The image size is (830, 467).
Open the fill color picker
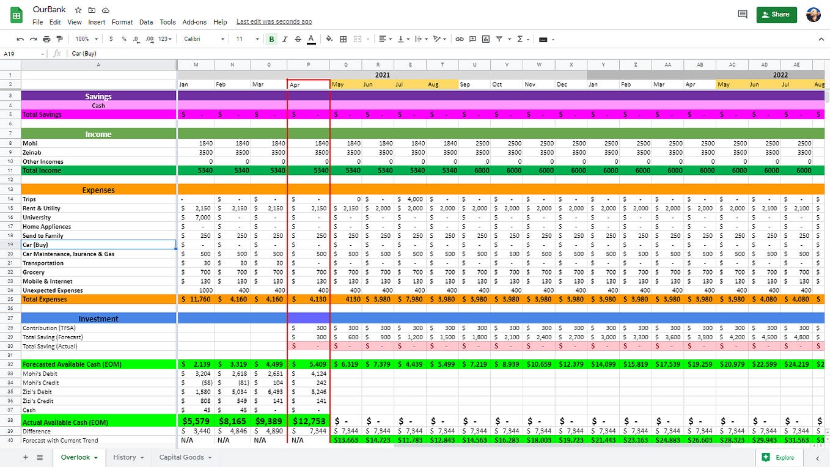coord(329,39)
